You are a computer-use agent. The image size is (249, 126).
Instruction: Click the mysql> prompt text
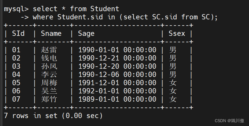16,9
